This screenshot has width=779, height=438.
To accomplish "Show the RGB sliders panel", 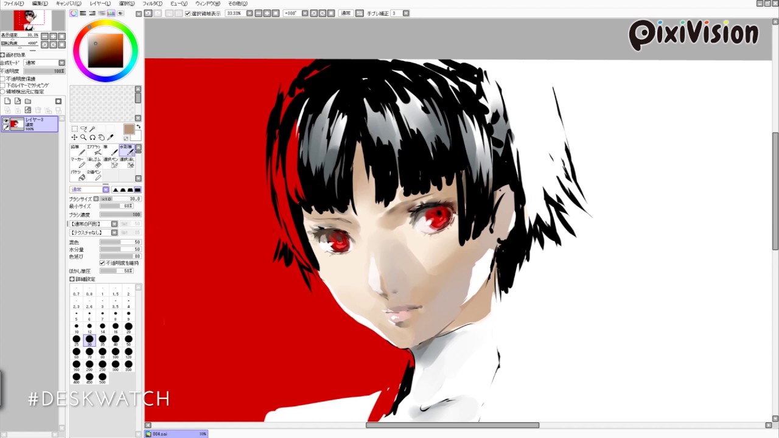I will coord(83,13).
